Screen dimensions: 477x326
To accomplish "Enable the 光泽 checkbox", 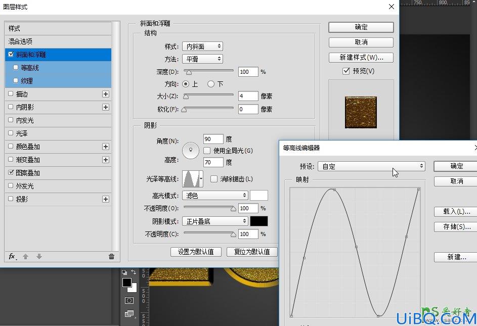I will click(11, 133).
